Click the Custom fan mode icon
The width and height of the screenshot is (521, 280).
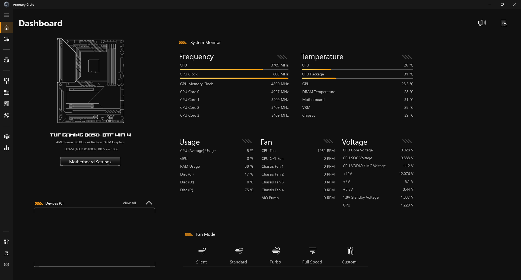(350, 251)
